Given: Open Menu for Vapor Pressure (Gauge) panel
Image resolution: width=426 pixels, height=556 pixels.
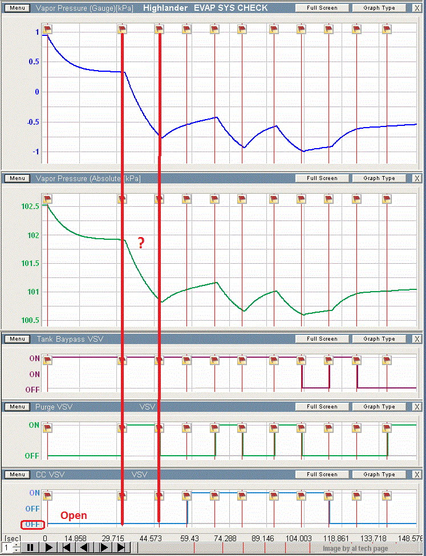Looking at the screenshot, I should click(x=17, y=8).
